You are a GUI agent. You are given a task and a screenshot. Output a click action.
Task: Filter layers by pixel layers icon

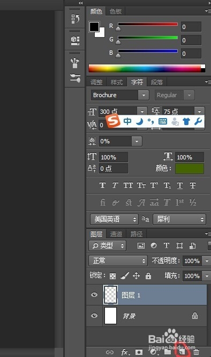tap(141, 245)
